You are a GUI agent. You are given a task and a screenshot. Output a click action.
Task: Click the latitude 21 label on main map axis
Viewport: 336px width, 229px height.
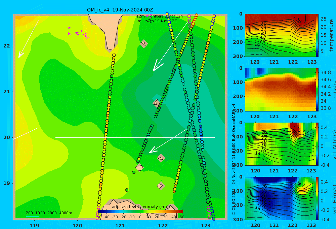tap(7, 92)
